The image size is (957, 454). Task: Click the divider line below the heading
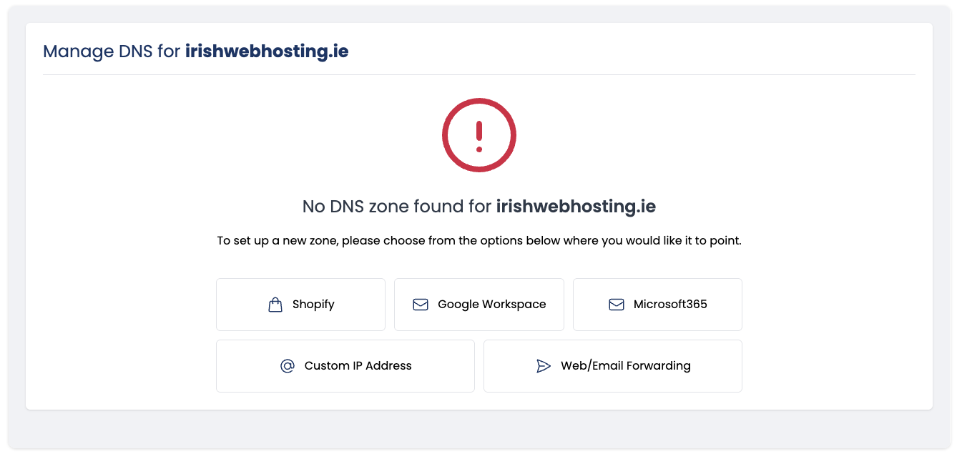coord(479,74)
